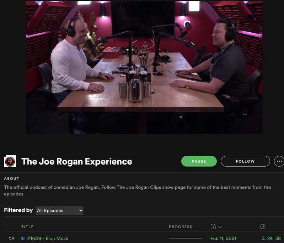Click the blue half-played indicator dot
Viewport: 284px width, 243px height.
(x=23, y=238)
